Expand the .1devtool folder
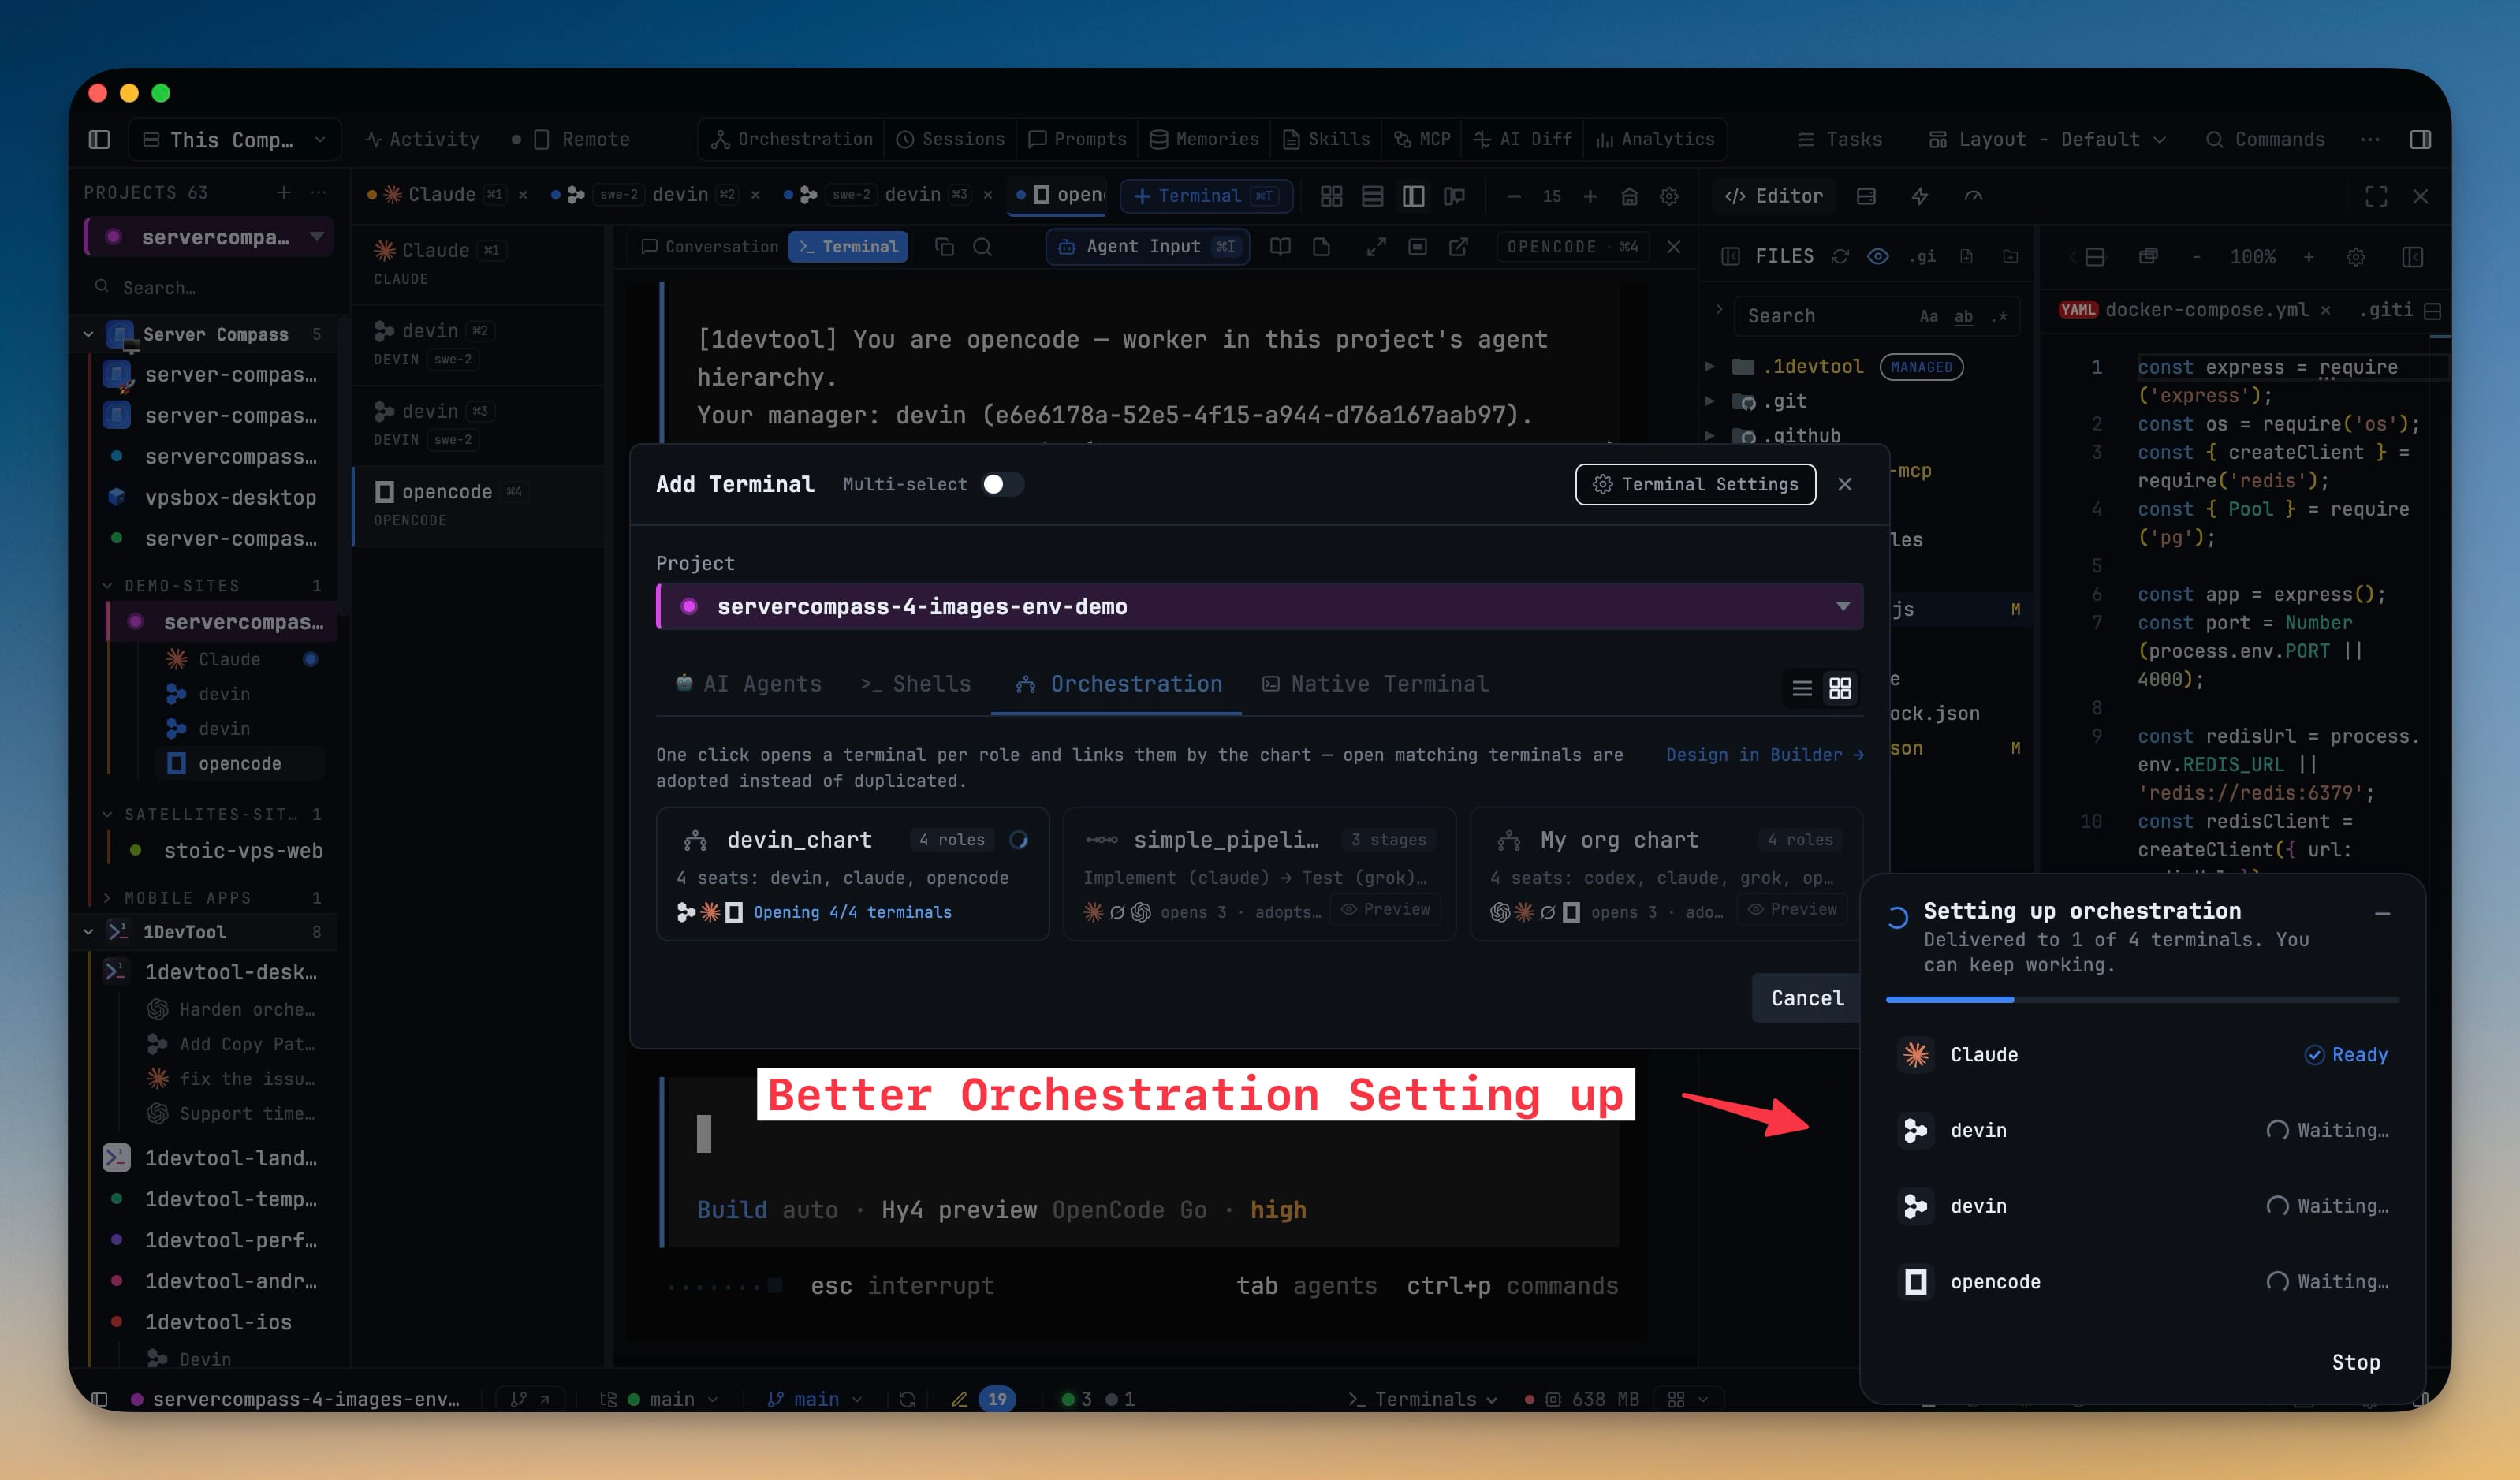The image size is (2520, 1480). (1710, 366)
